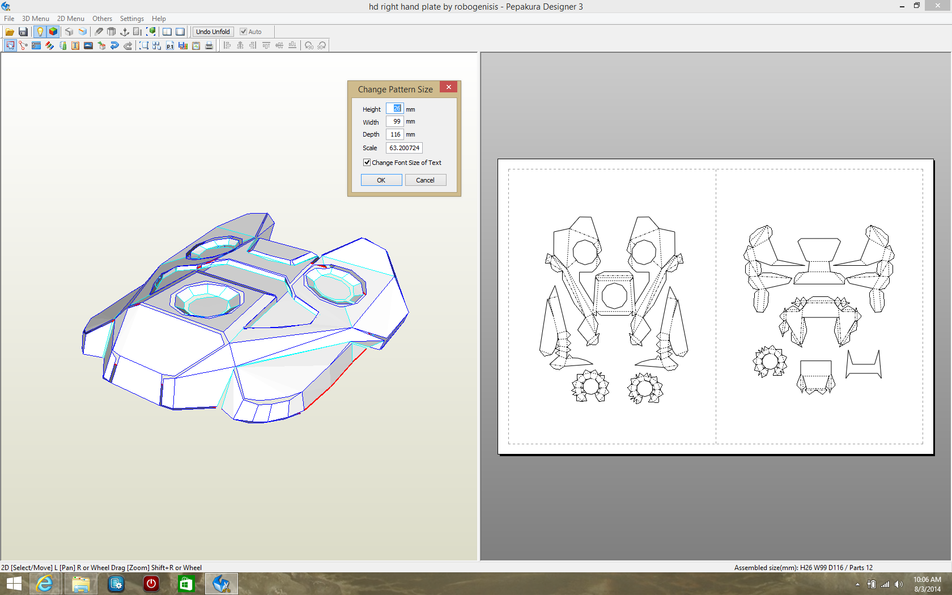This screenshot has height=595, width=952.
Task: Click the gray cube icon in the toolbar
Action: click(69, 32)
